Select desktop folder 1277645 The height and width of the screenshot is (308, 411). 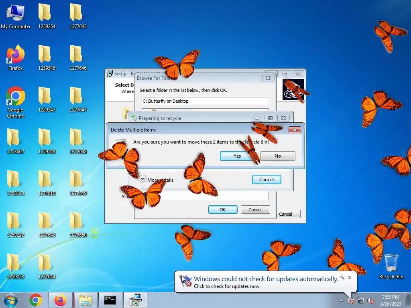click(x=78, y=16)
